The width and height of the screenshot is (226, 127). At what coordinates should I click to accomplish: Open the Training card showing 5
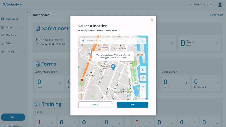click(143, 121)
